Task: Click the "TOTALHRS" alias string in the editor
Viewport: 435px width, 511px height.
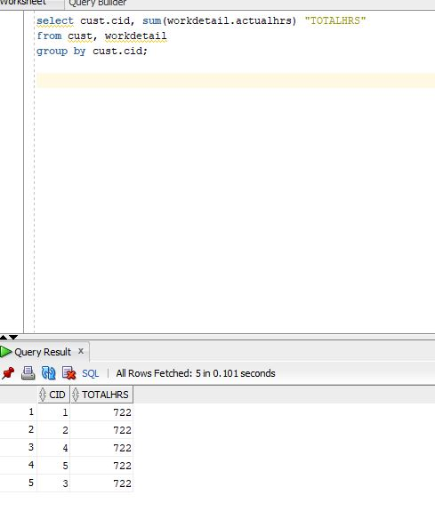Action: 335,20
